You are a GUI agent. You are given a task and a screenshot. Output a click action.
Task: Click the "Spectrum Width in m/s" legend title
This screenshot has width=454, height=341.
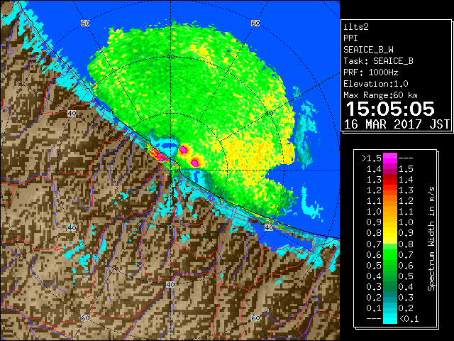point(431,239)
